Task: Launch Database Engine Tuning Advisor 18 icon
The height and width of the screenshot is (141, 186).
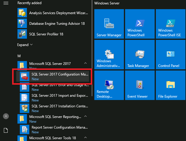Action: 22,23
